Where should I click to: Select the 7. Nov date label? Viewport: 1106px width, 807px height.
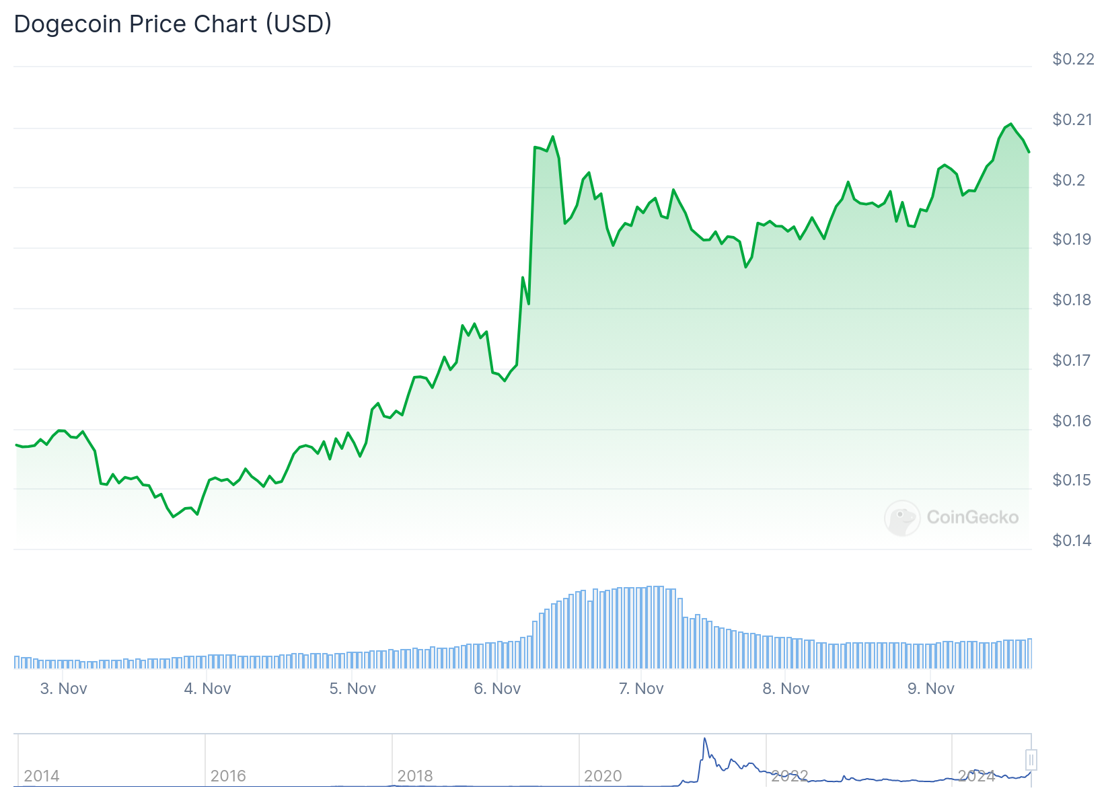pos(641,689)
